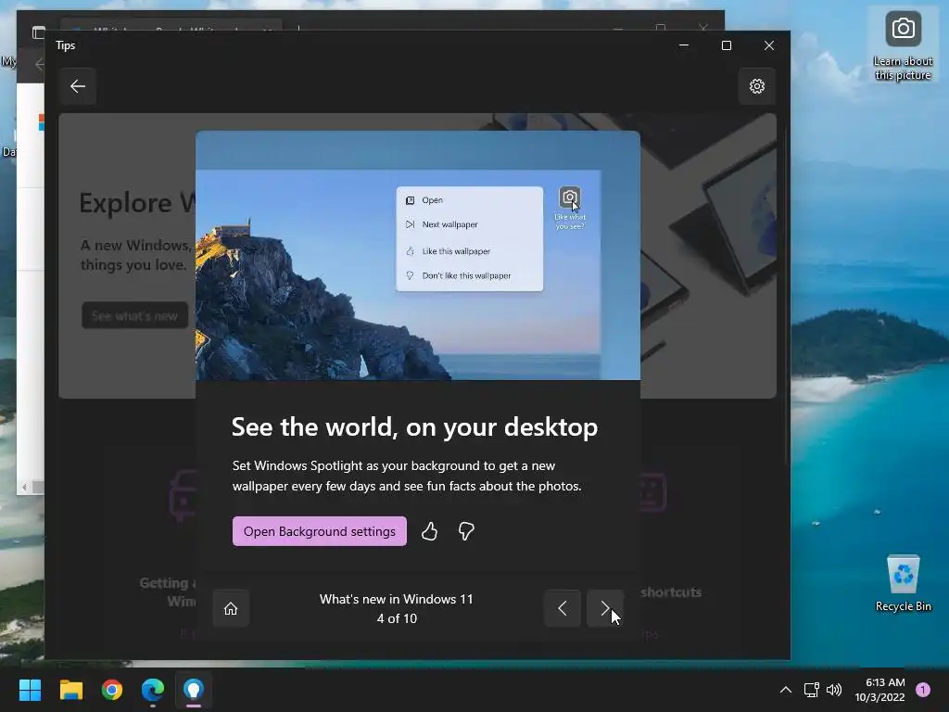Close the Tips window
This screenshot has width=949, height=712.
[768, 45]
